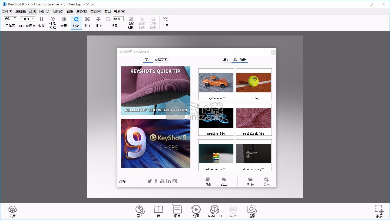Toggle performance mode (性能模式)
Image resolution: width=390 pixels, height=220 pixels.
click(52, 22)
